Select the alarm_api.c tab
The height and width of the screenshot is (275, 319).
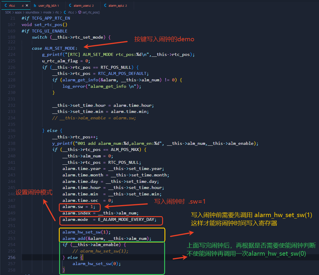click(117, 6)
